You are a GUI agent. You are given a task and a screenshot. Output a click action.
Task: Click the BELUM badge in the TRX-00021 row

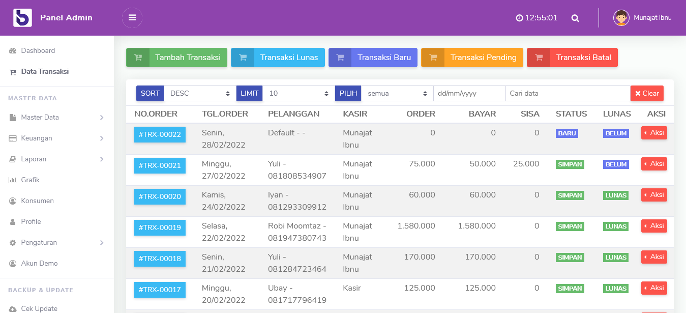[616, 164]
